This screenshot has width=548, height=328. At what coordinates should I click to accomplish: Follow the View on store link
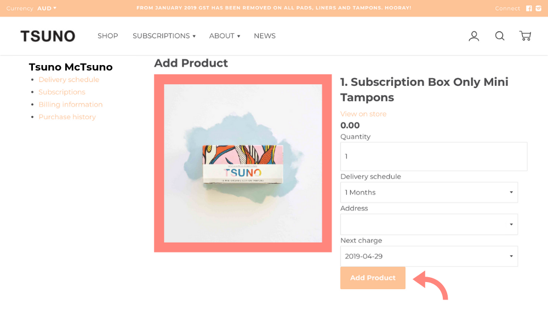(363, 114)
